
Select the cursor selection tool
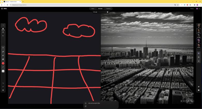(3, 48)
